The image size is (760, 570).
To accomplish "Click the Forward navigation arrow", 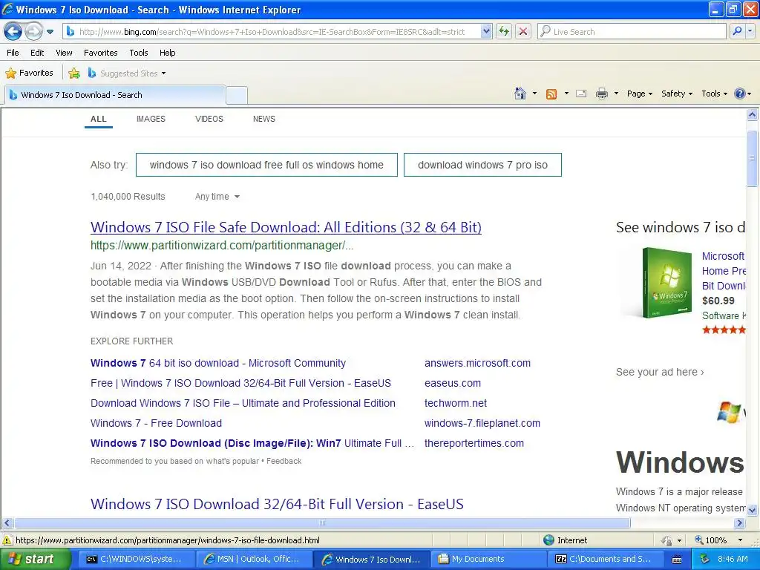I will coord(33,32).
